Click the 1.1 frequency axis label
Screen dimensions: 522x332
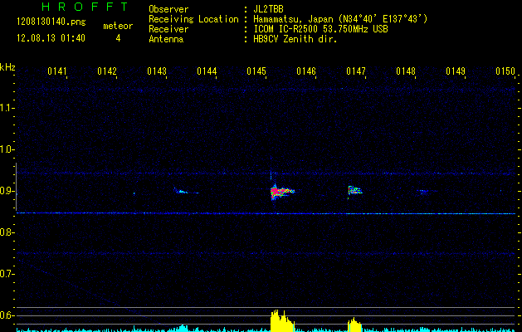7,108
